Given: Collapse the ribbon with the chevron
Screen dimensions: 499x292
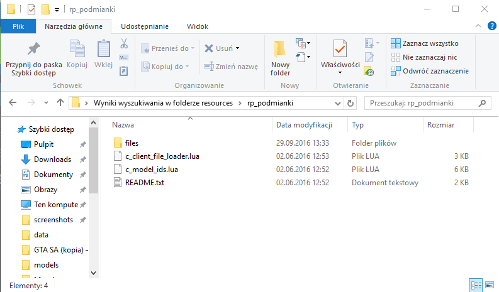Looking at the screenshot, I should [478, 26].
